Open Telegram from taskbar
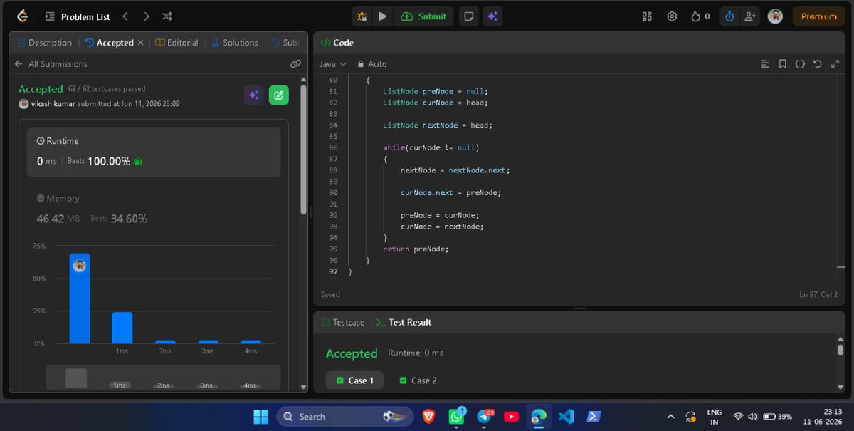This screenshot has height=431, width=854. (x=484, y=417)
